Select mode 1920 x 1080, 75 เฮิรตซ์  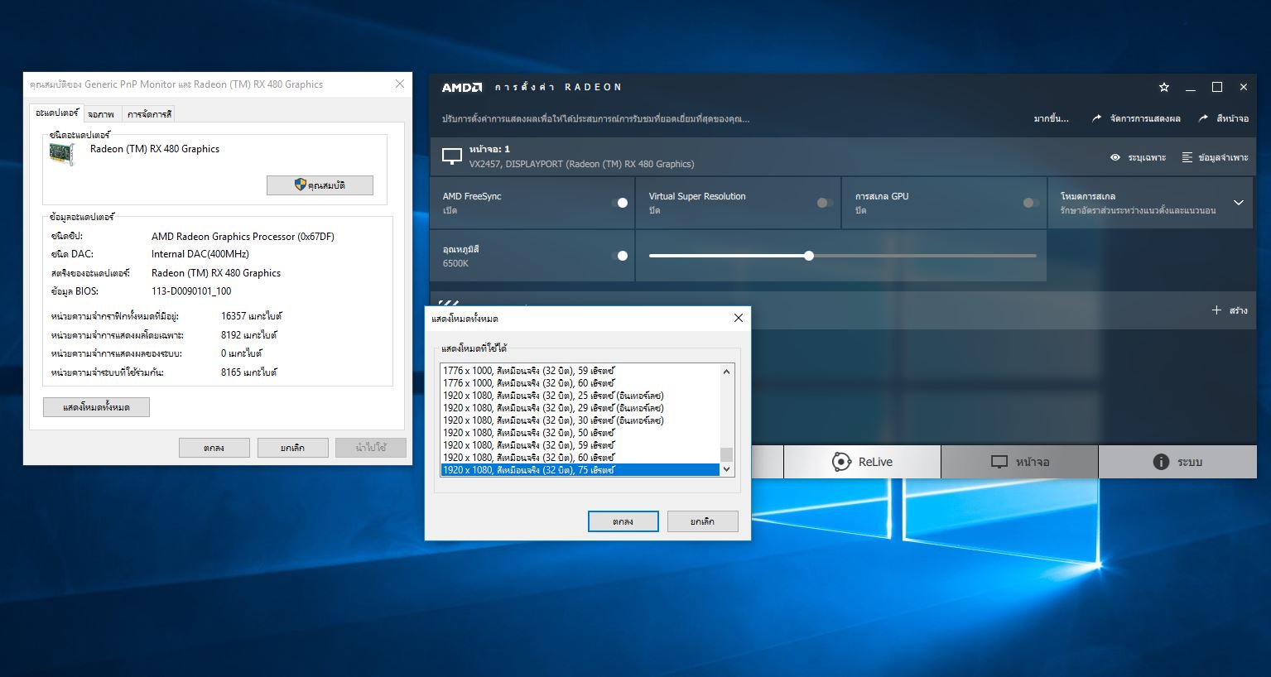pyautogui.click(x=580, y=470)
